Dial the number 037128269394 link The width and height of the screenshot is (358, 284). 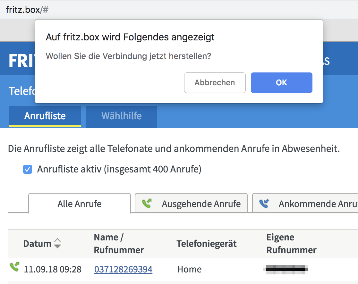[123, 269]
